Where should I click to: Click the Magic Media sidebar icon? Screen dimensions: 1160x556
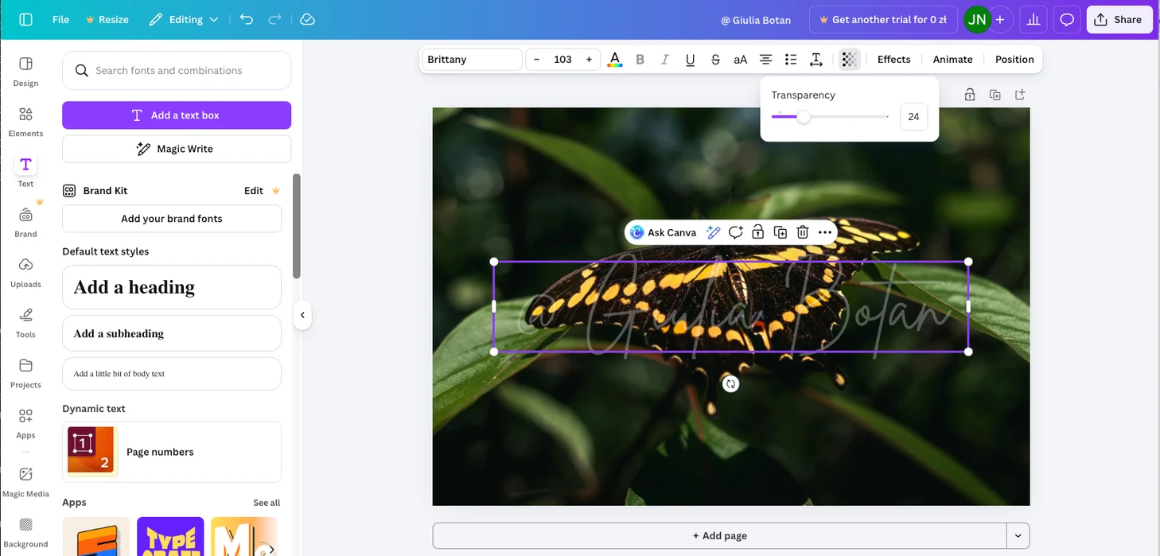click(25, 475)
